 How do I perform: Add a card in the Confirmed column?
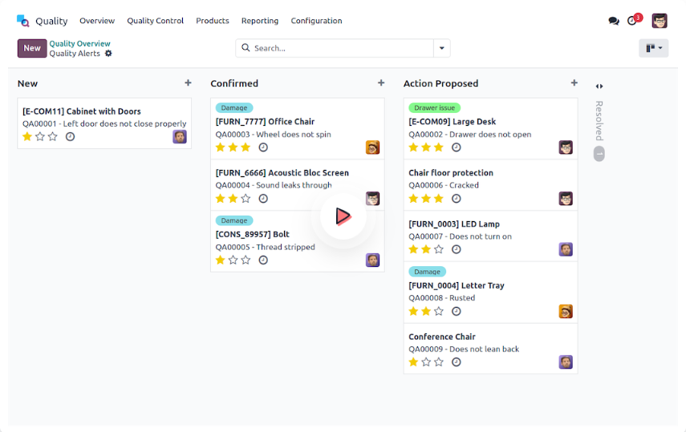point(381,83)
